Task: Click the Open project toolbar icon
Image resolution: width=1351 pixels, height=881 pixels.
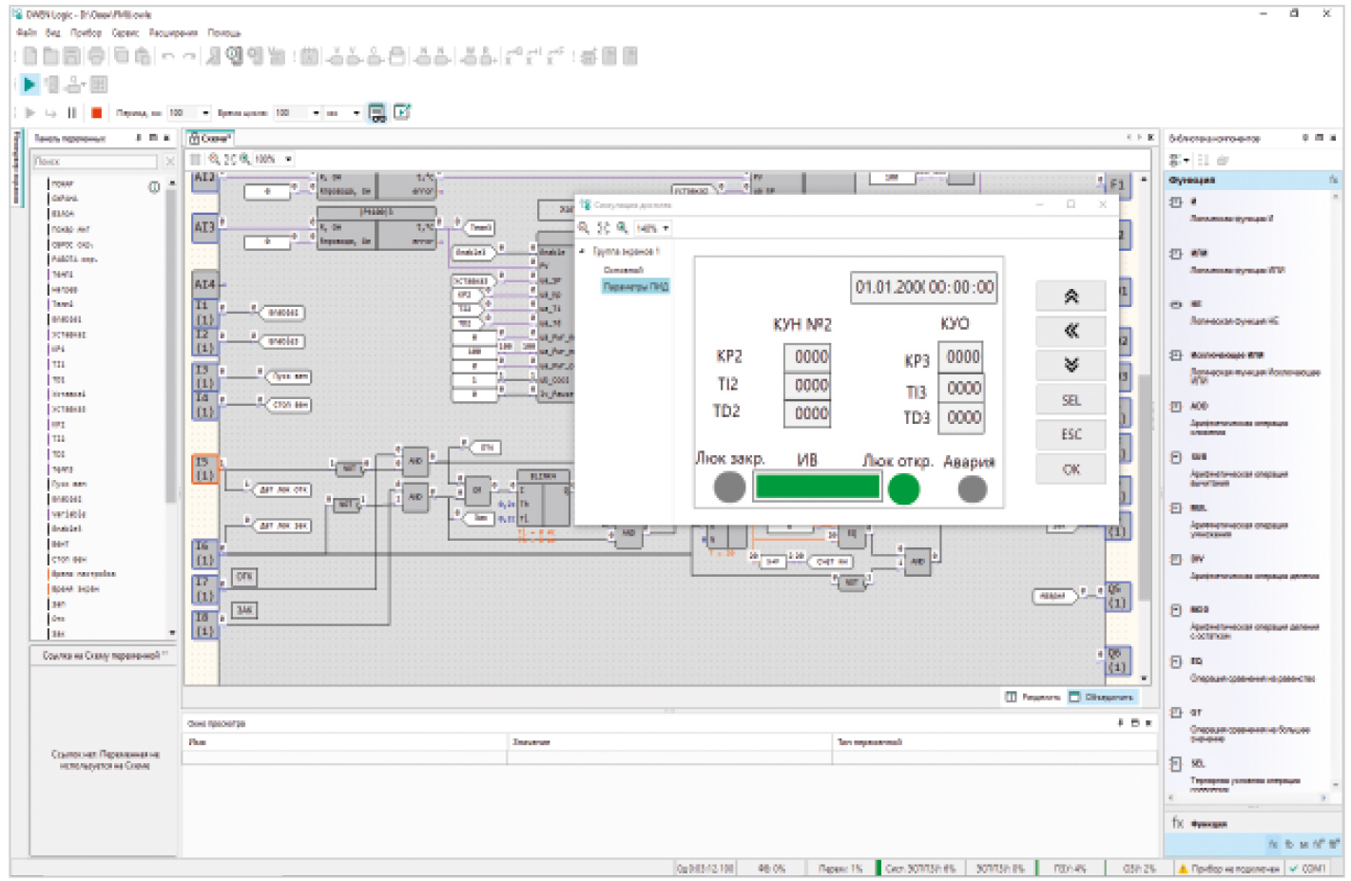Action: pos(51,57)
